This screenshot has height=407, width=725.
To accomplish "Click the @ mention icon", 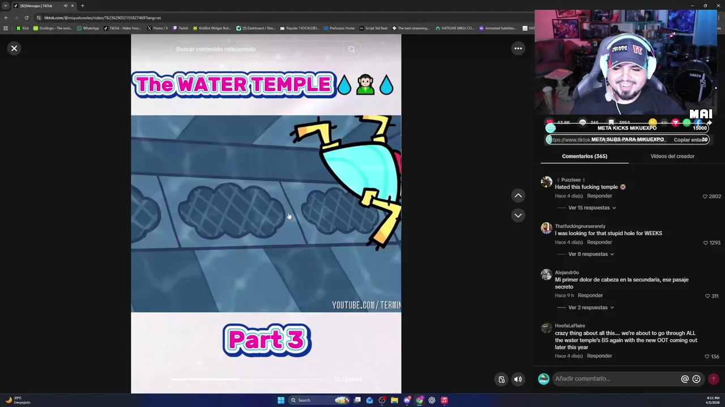I will point(685,379).
